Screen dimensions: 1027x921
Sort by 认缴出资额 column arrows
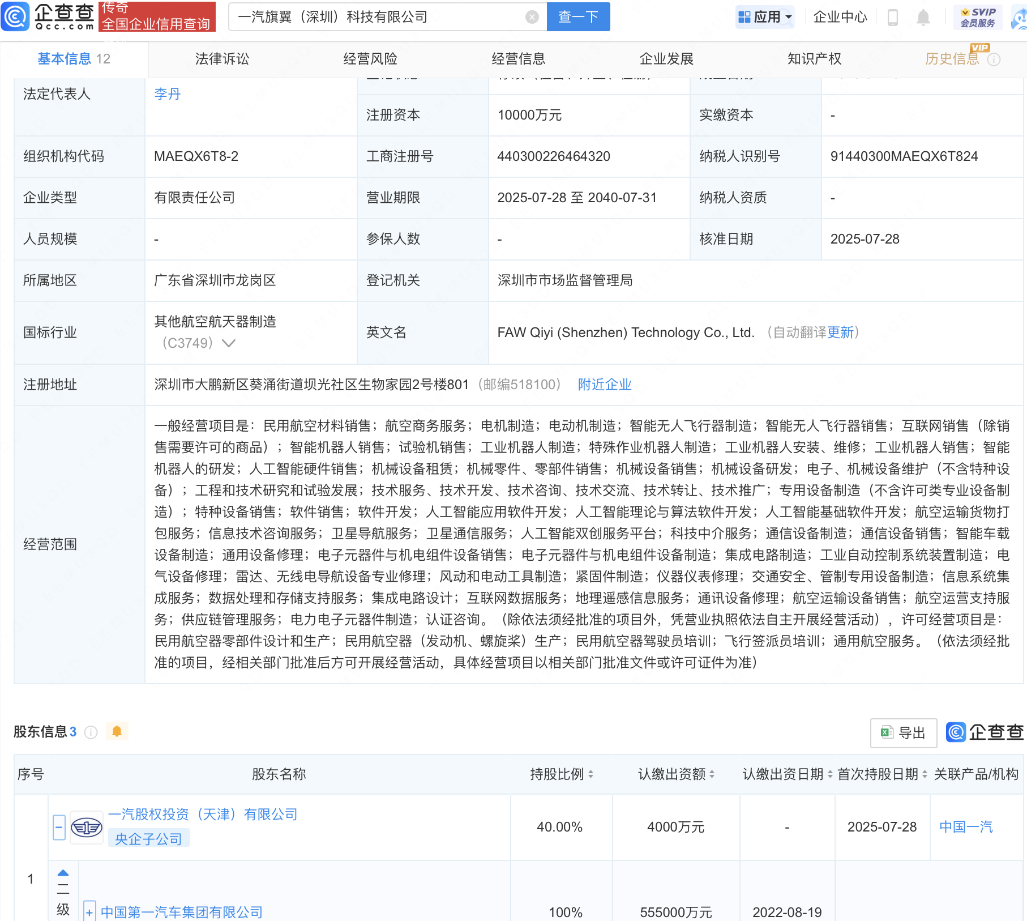pyautogui.click(x=712, y=774)
